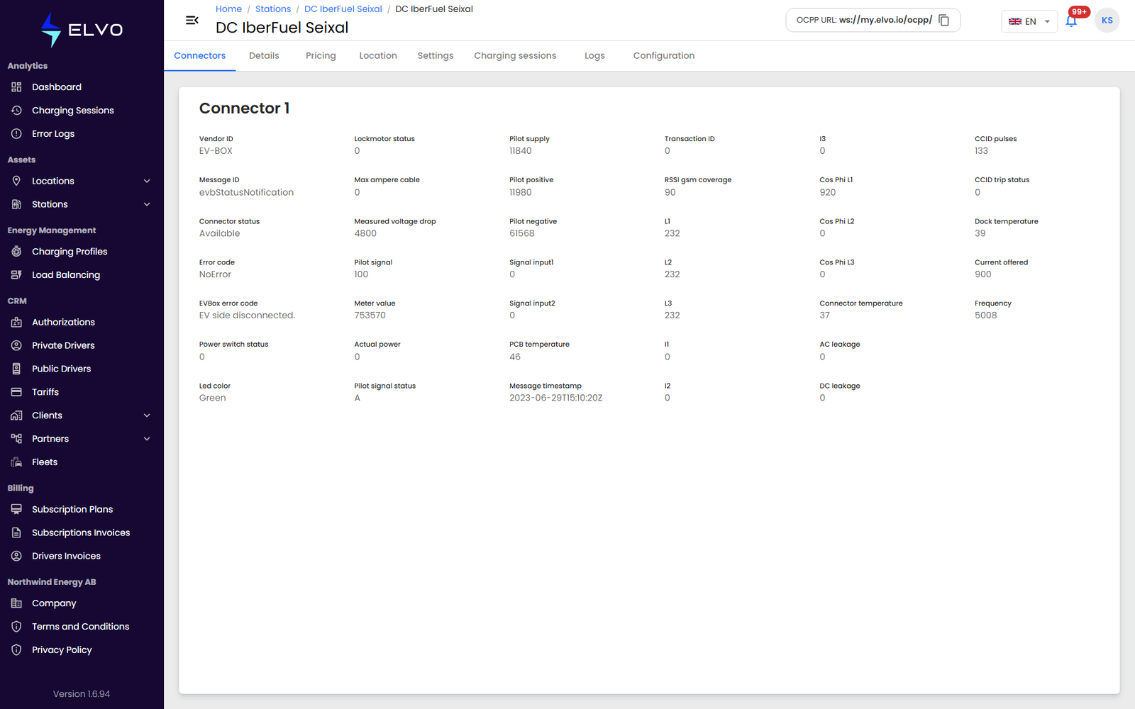This screenshot has width=1135, height=709.
Task: Click the Error Logs alert icon
Action: [x=16, y=134]
